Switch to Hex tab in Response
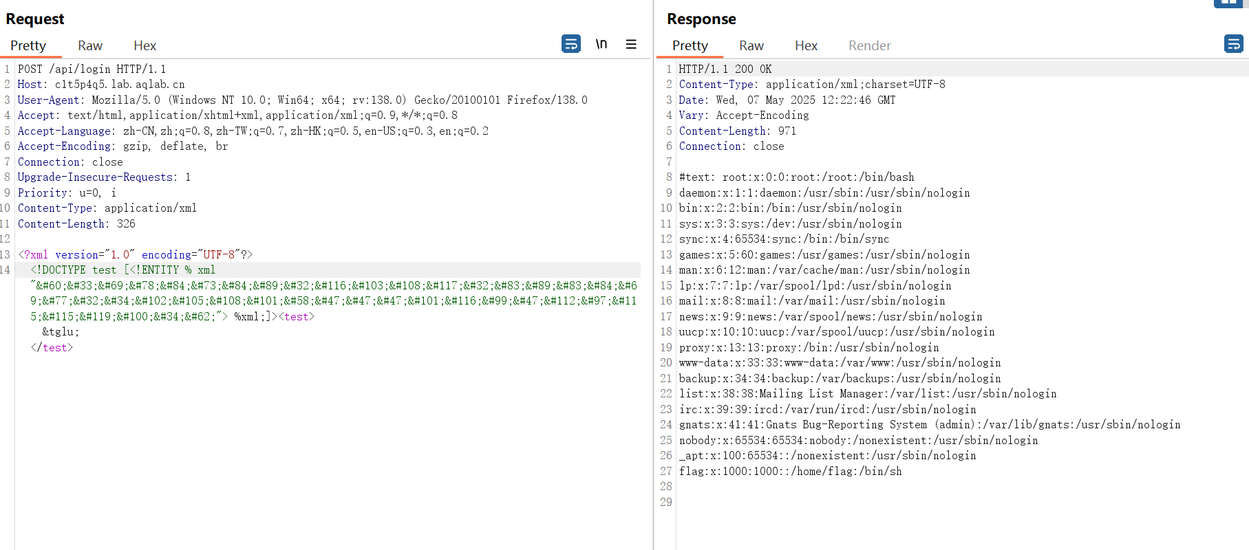 point(806,45)
